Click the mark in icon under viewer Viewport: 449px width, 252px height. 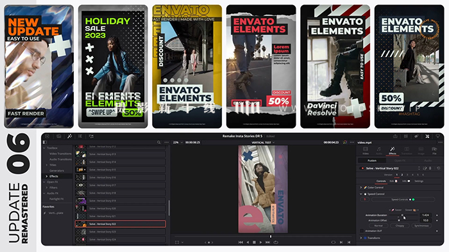tap(341, 242)
